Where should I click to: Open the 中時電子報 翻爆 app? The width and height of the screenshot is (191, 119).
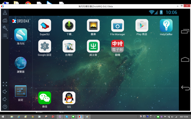tap(118, 46)
